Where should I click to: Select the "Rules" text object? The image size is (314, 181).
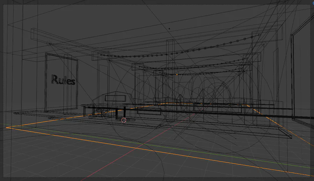pos(63,80)
